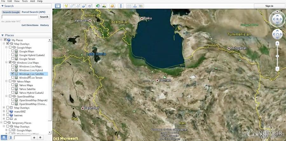Expand the sh folder
The height and width of the screenshot is (141, 286).
click(4, 119)
